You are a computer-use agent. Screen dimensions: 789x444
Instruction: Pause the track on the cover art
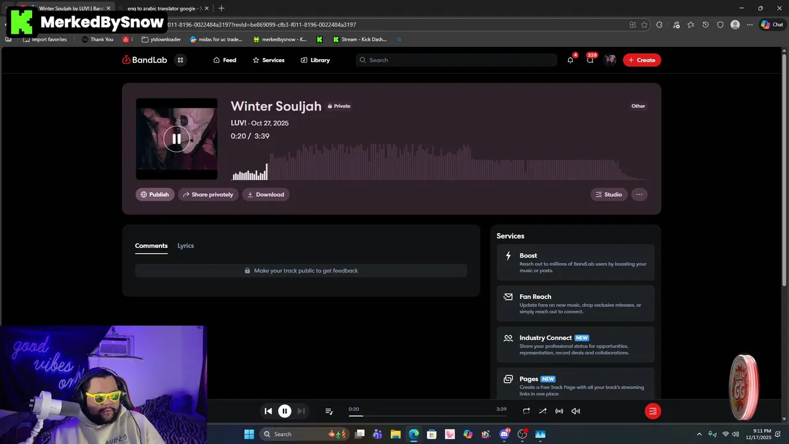[176, 139]
